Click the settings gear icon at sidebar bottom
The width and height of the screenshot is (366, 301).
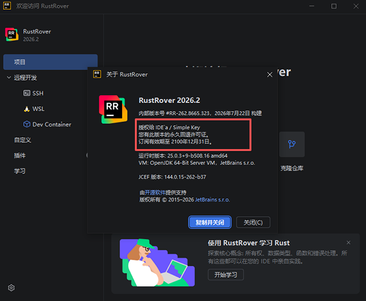tap(11, 288)
